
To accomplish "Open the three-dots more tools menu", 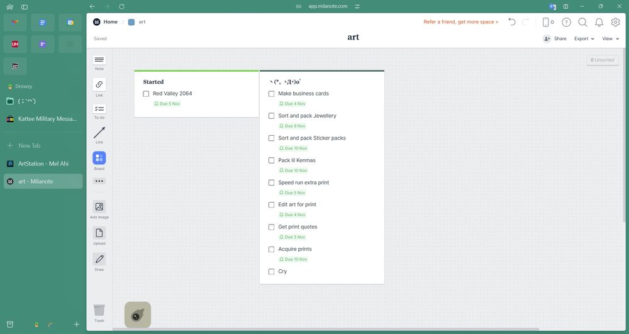I will 99,181.
